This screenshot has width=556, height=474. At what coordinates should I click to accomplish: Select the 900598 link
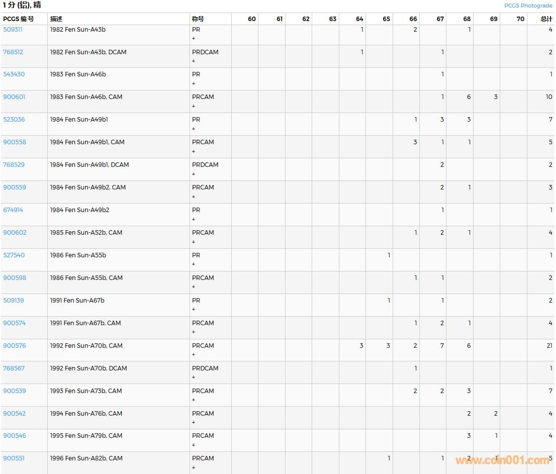14,278
